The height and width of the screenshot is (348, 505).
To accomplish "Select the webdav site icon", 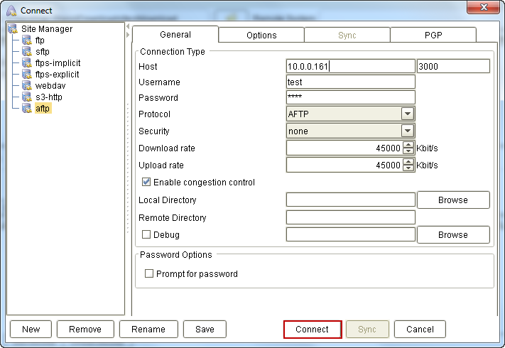I will pos(27,86).
